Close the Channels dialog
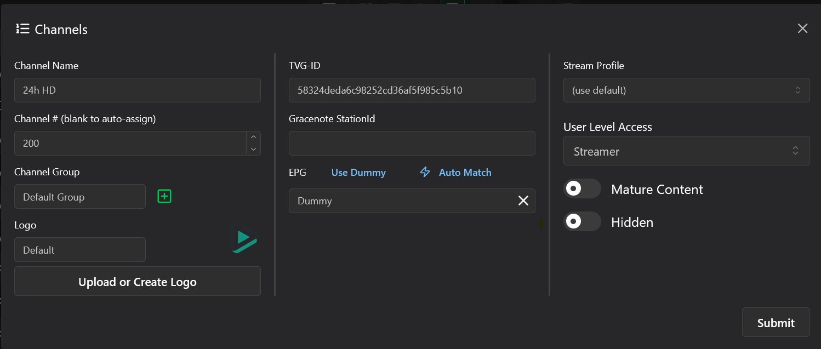The height and width of the screenshot is (349, 821). 802,28
